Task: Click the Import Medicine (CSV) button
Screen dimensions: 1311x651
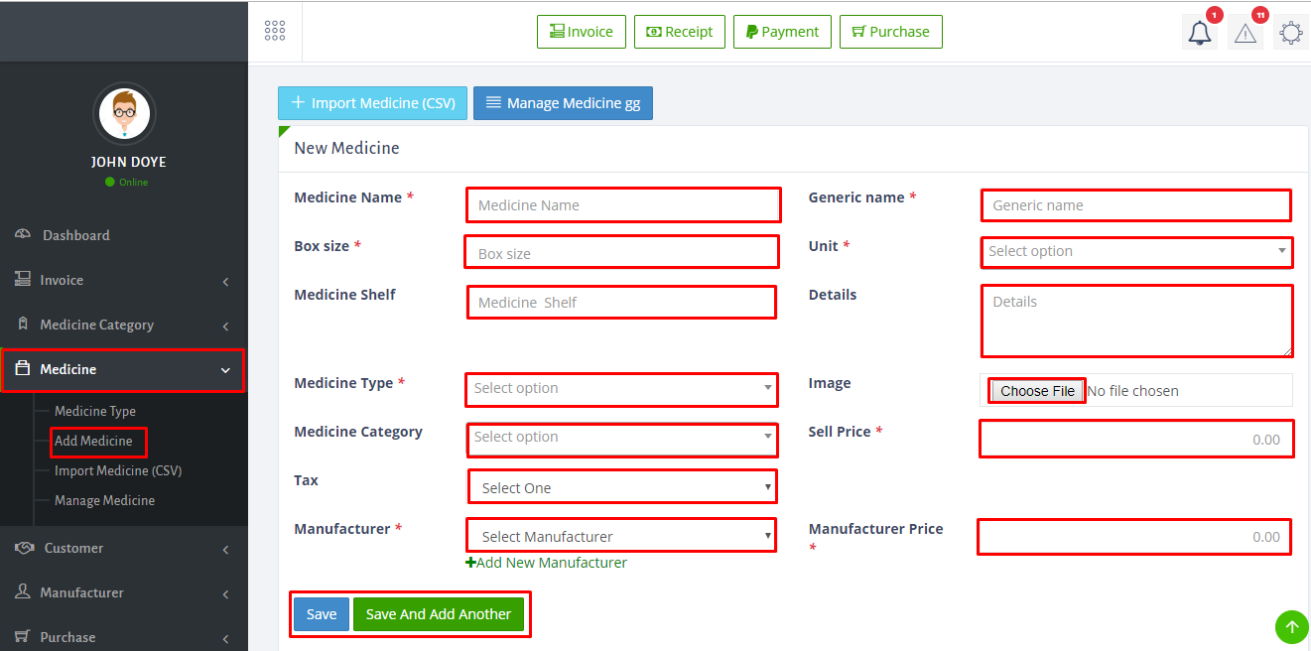Action: click(x=372, y=103)
